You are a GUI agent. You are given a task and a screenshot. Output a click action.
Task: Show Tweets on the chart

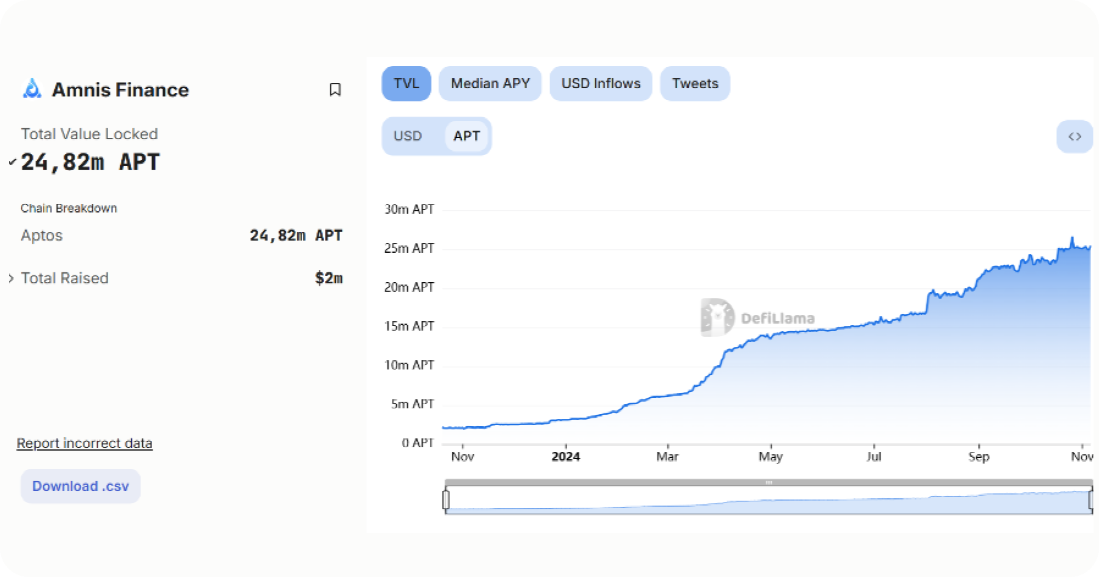(x=695, y=84)
